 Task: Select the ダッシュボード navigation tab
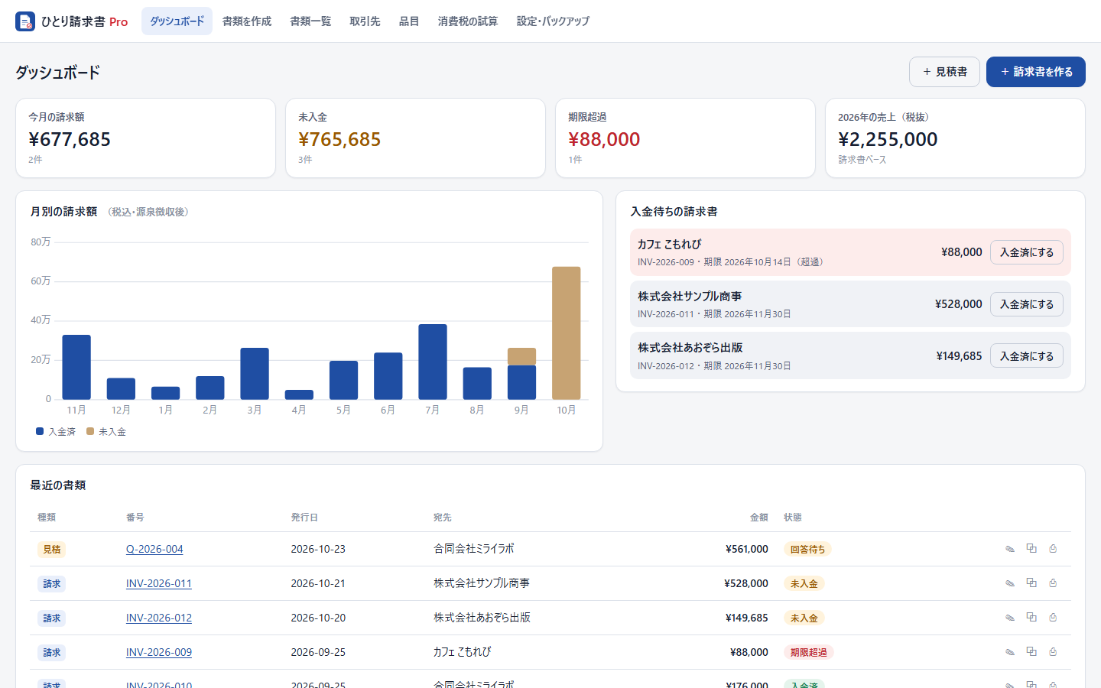click(177, 21)
